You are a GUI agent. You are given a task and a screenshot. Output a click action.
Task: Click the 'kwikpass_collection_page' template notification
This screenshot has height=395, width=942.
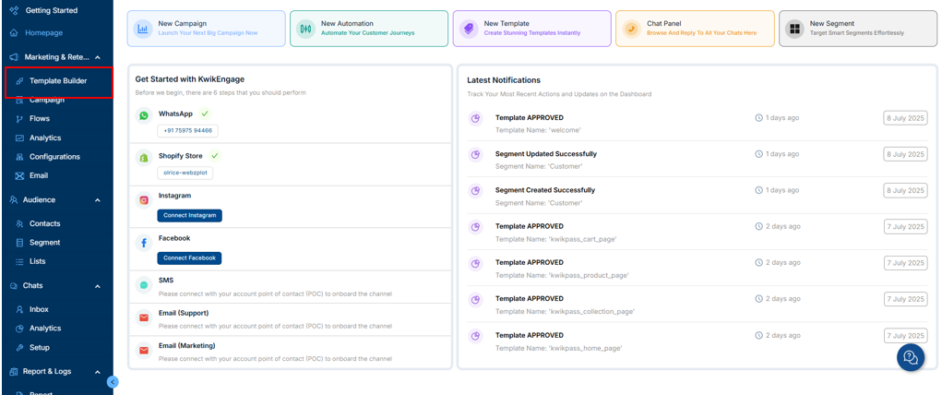(698, 305)
